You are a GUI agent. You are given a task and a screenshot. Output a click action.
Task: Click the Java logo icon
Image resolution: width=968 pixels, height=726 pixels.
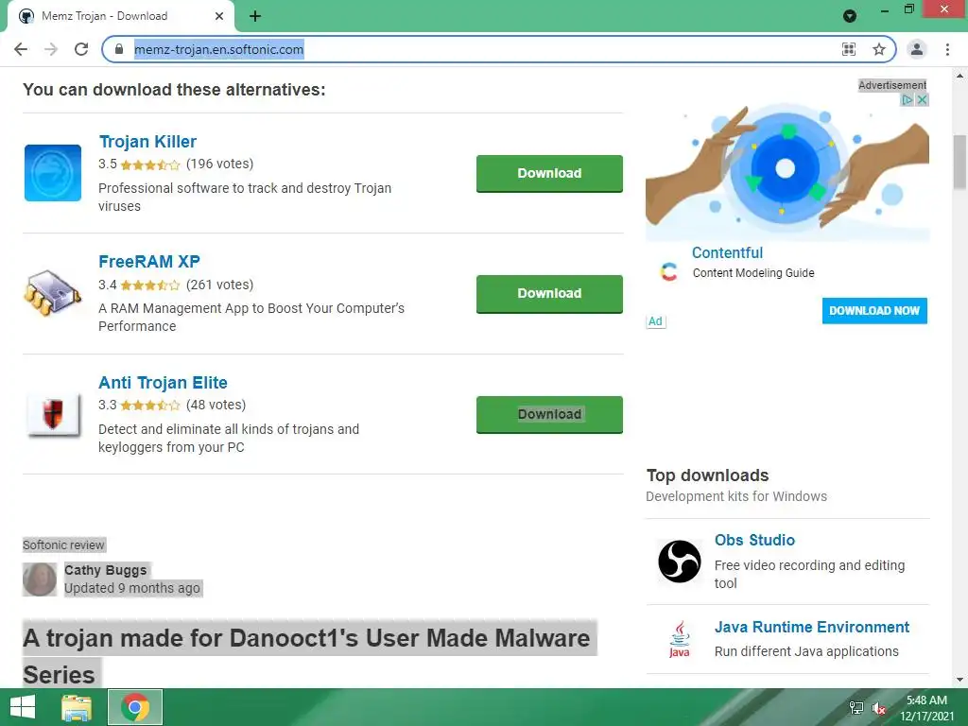tap(679, 639)
